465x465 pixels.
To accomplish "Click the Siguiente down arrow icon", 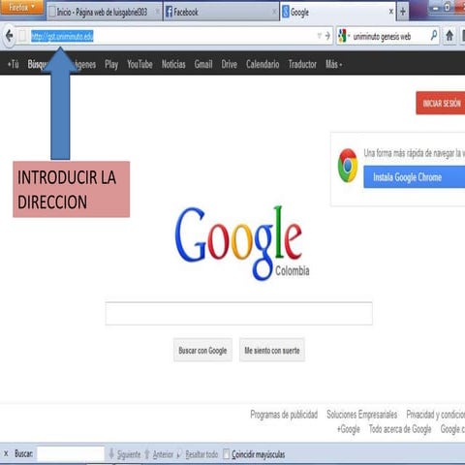I will click(111, 453).
